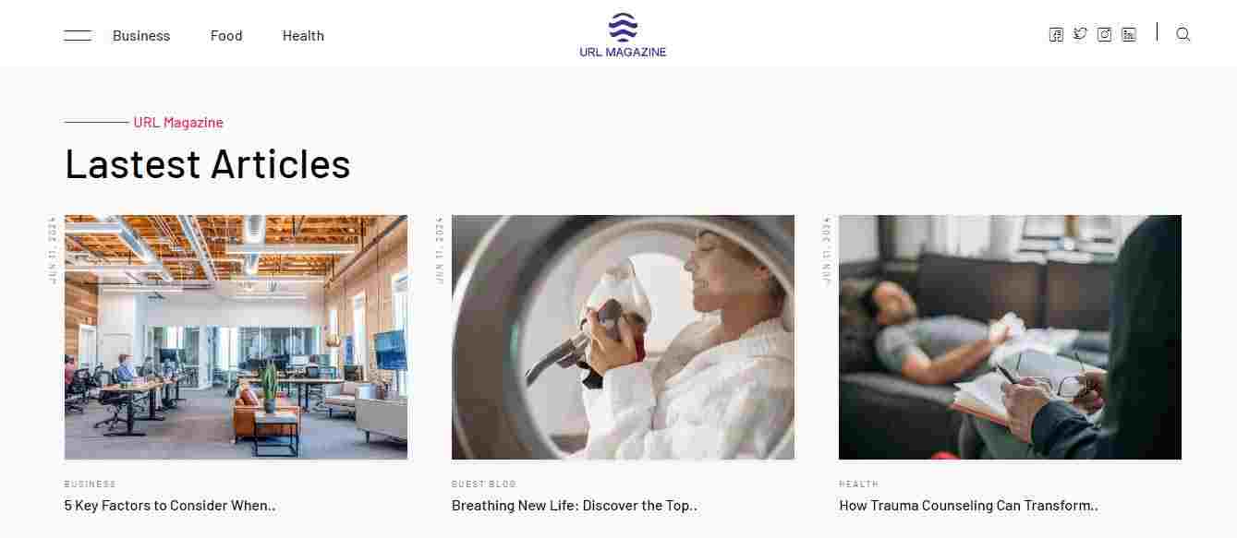Open the breathing mask woman thumbnail
This screenshot has height=538, width=1237.
pos(623,337)
